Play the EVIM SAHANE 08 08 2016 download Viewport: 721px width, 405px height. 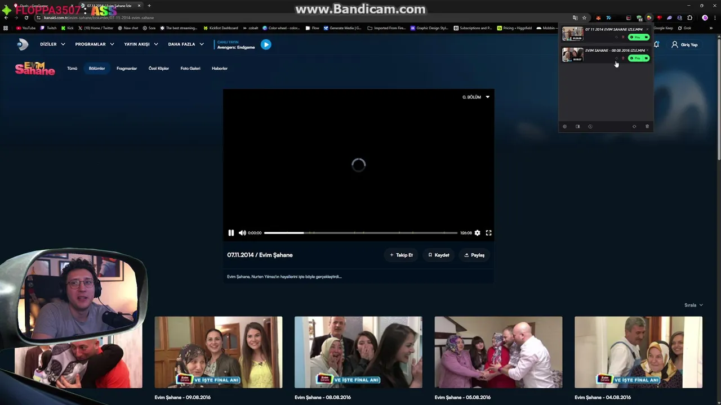(x=635, y=58)
